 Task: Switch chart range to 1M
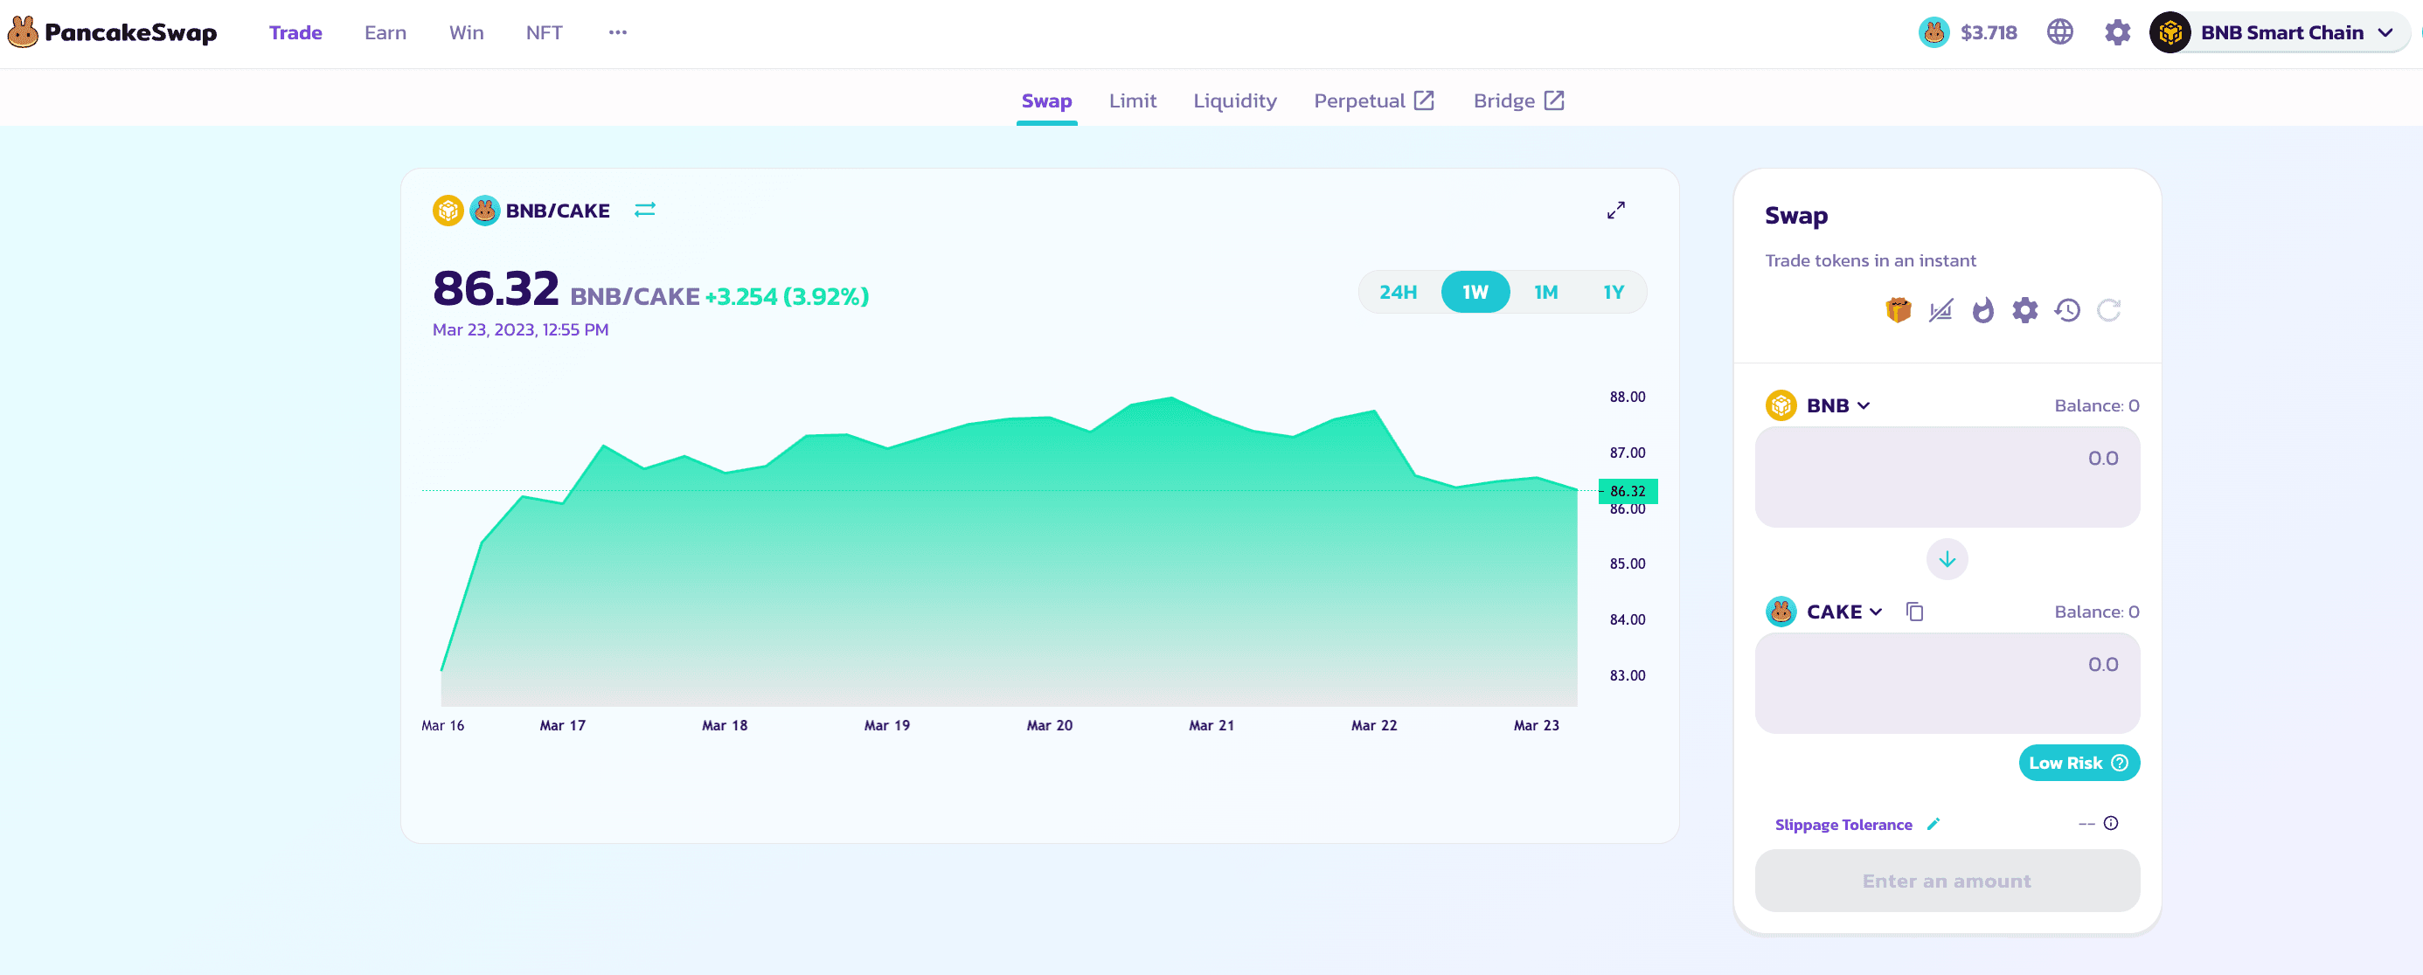1545,293
